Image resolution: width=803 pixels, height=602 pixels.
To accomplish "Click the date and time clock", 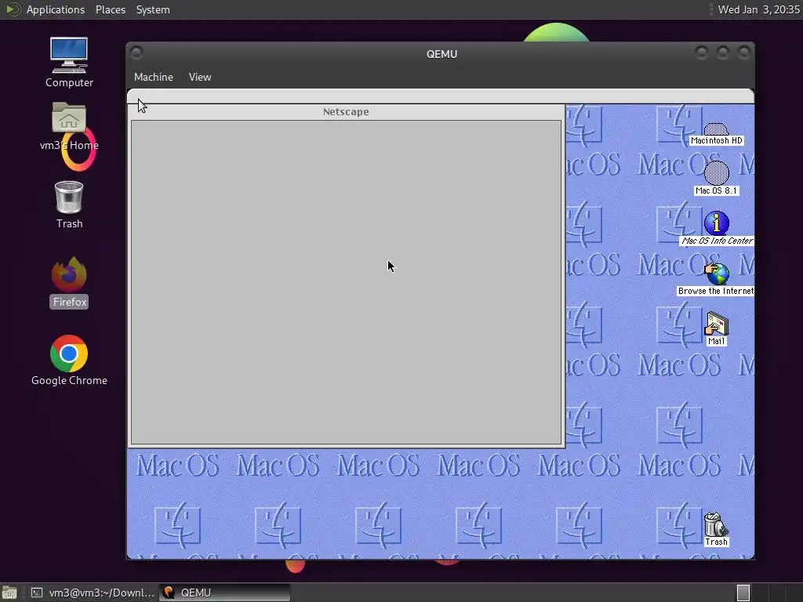I will tap(758, 9).
